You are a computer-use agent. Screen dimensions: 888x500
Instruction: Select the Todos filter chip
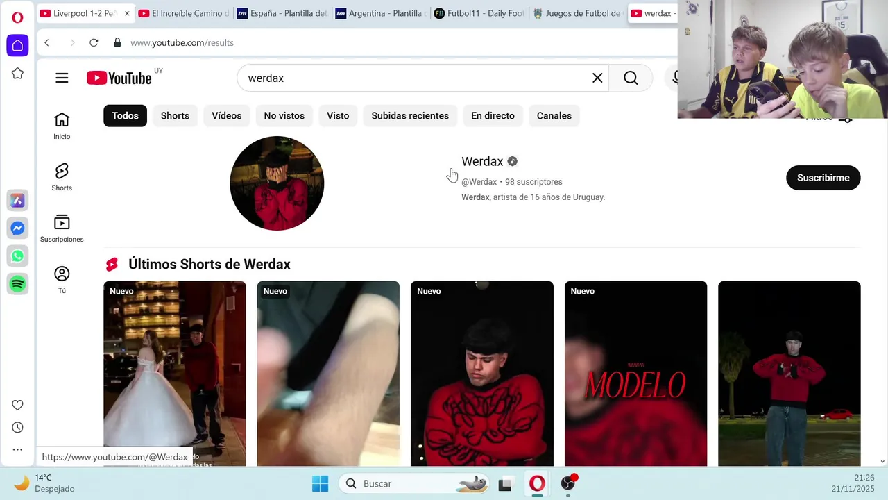coord(126,115)
